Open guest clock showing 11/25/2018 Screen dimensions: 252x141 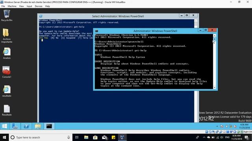(x=244, y=126)
